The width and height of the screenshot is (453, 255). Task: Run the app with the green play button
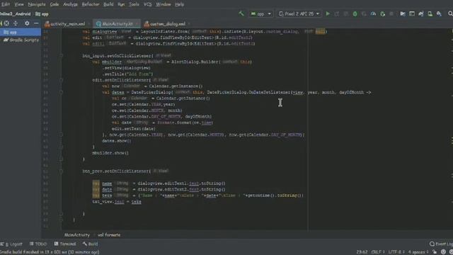[x=328, y=13]
